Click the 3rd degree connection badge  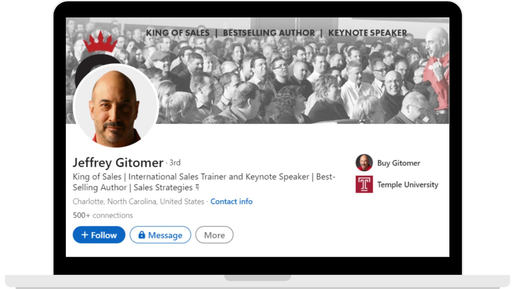click(174, 163)
